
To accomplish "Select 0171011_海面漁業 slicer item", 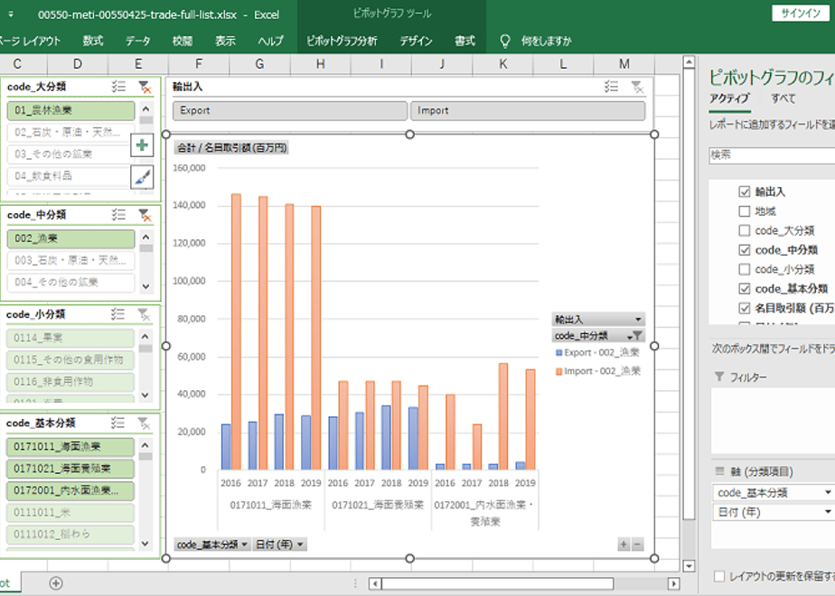I will [x=70, y=446].
